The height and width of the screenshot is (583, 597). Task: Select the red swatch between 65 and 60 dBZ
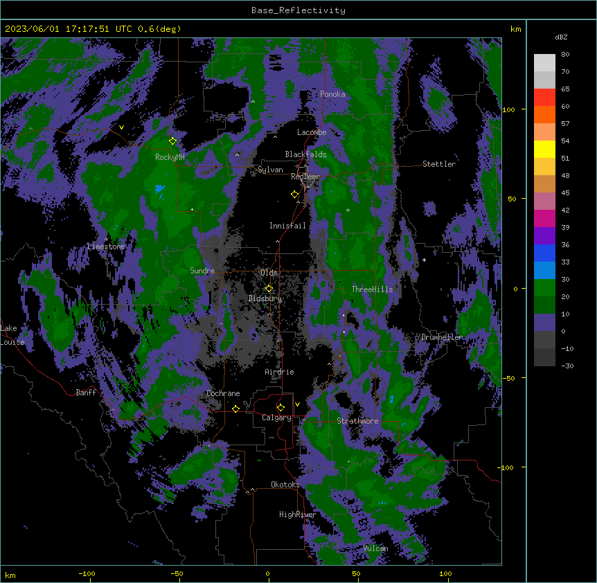[544, 98]
